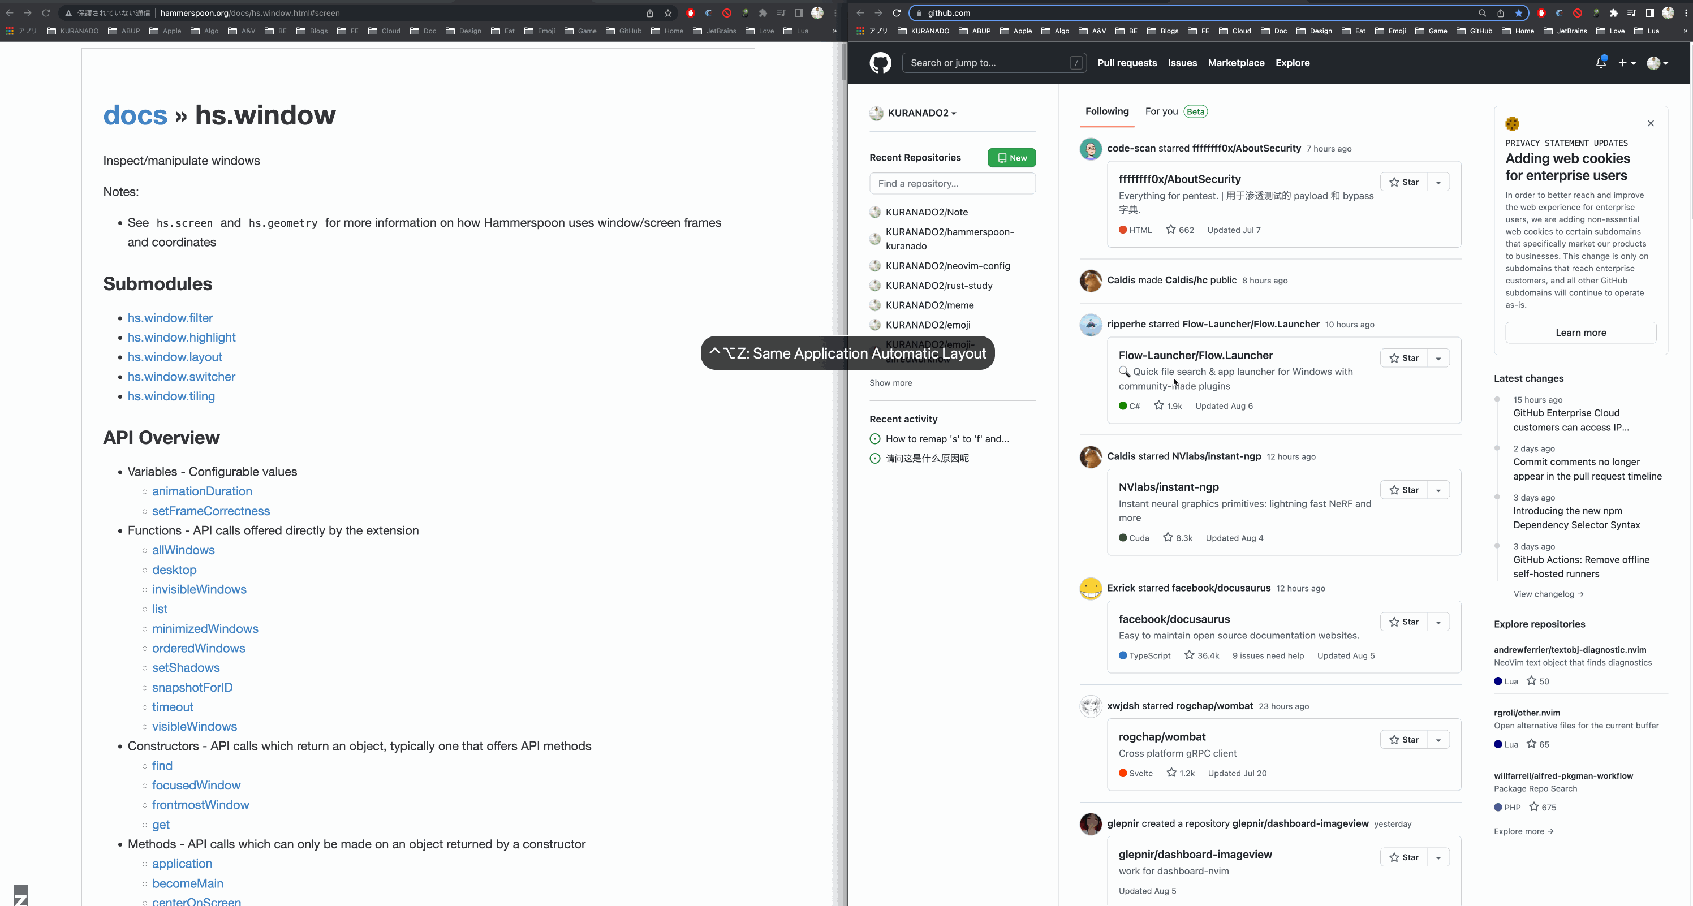
Task: Open the Apple bookmarks folder in right browser
Action: [x=1016, y=31]
